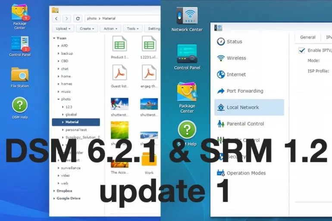Screen dimensions: 332x221
Task: Select the Product I... spreadsheet file
Action: [119, 47]
